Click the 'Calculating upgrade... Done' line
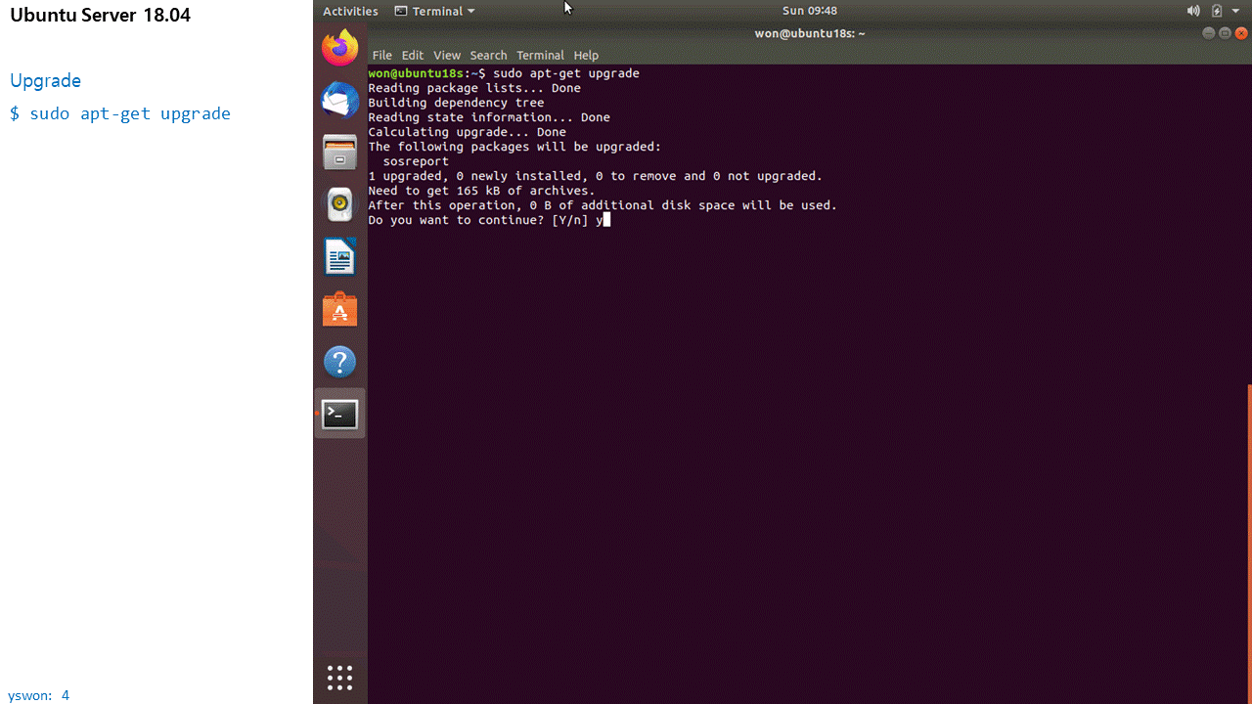This screenshot has width=1252, height=704. (x=467, y=132)
